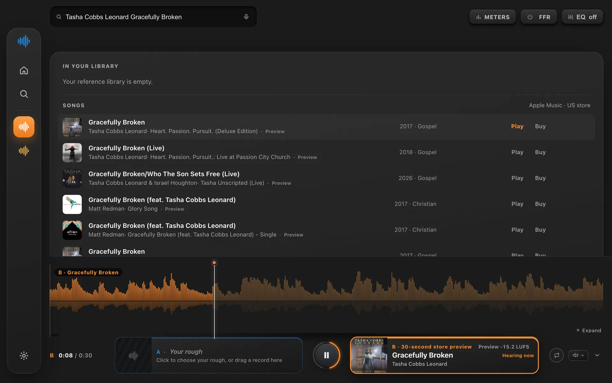
Task: Collapse the player with the chevron down
Action: point(597,355)
